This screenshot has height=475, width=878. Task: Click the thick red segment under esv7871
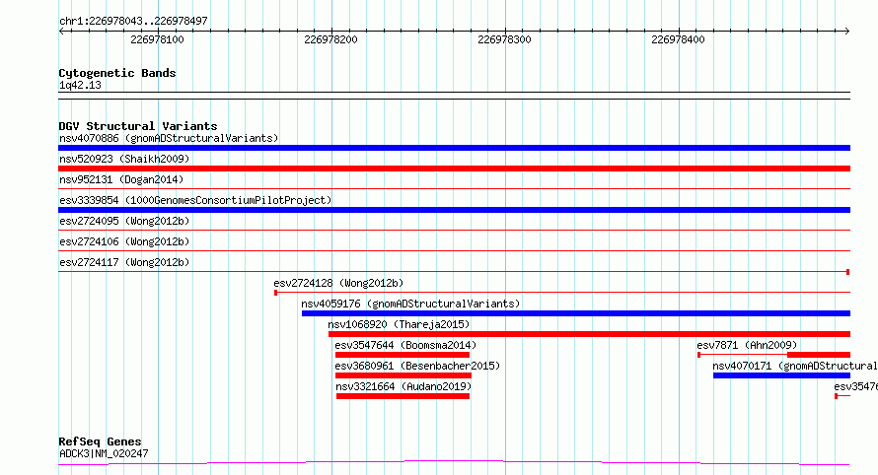pyautogui.click(x=819, y=355)
